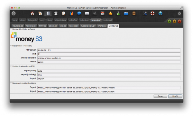193x116 pixels.
Task: Select the propojení tab
Action: [96, 20]
